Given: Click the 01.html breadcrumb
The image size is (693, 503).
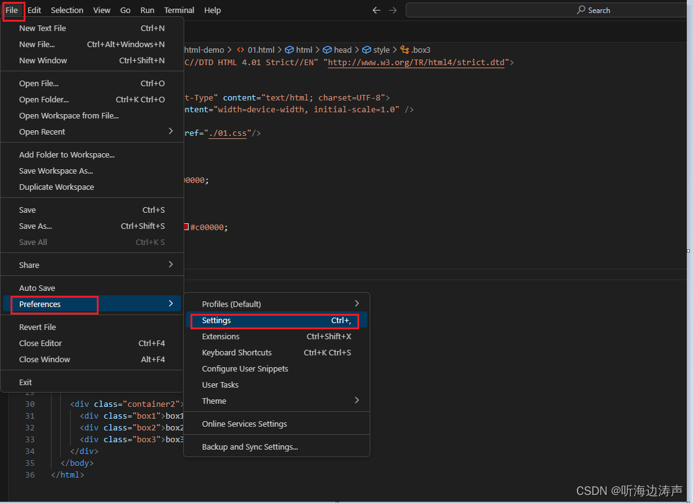Looking at the screenshot, I should [x=256, y=50].
